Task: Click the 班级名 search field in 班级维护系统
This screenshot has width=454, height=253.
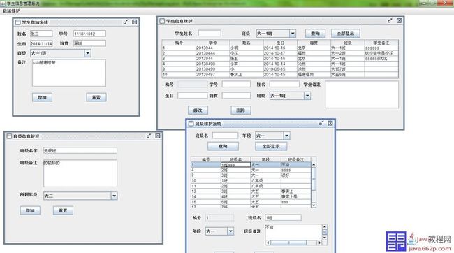Action: point(226,136)
